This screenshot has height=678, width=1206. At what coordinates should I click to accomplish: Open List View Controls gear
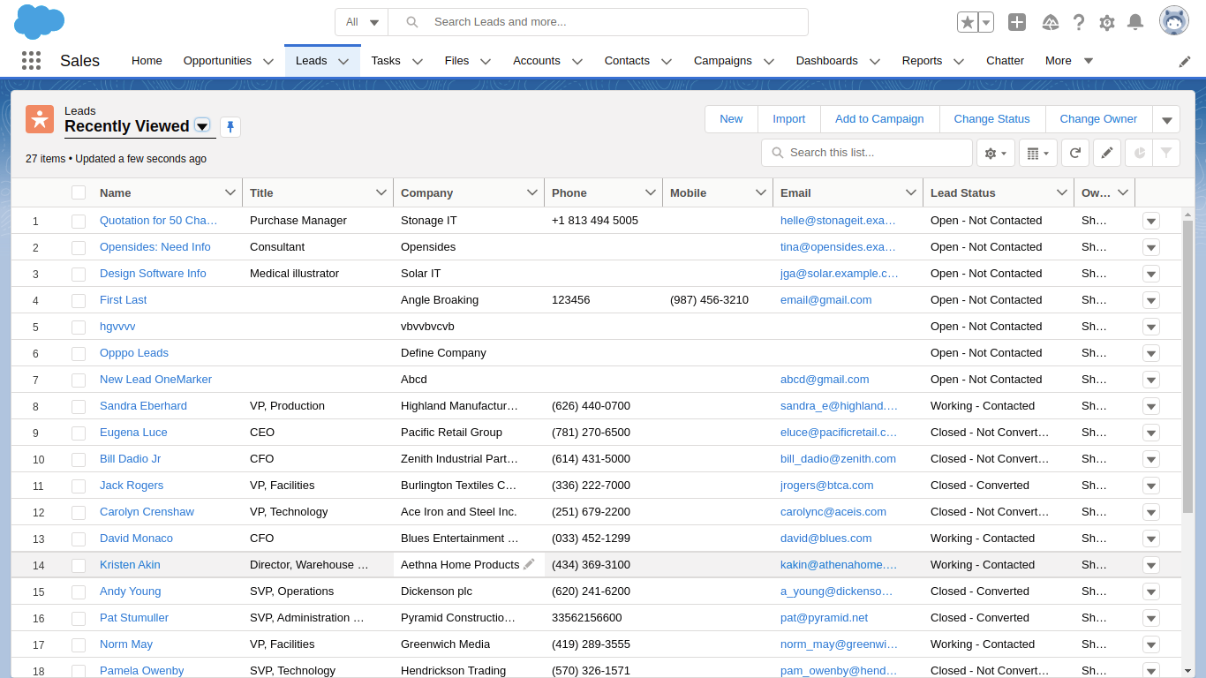click(x=996, y=153)
